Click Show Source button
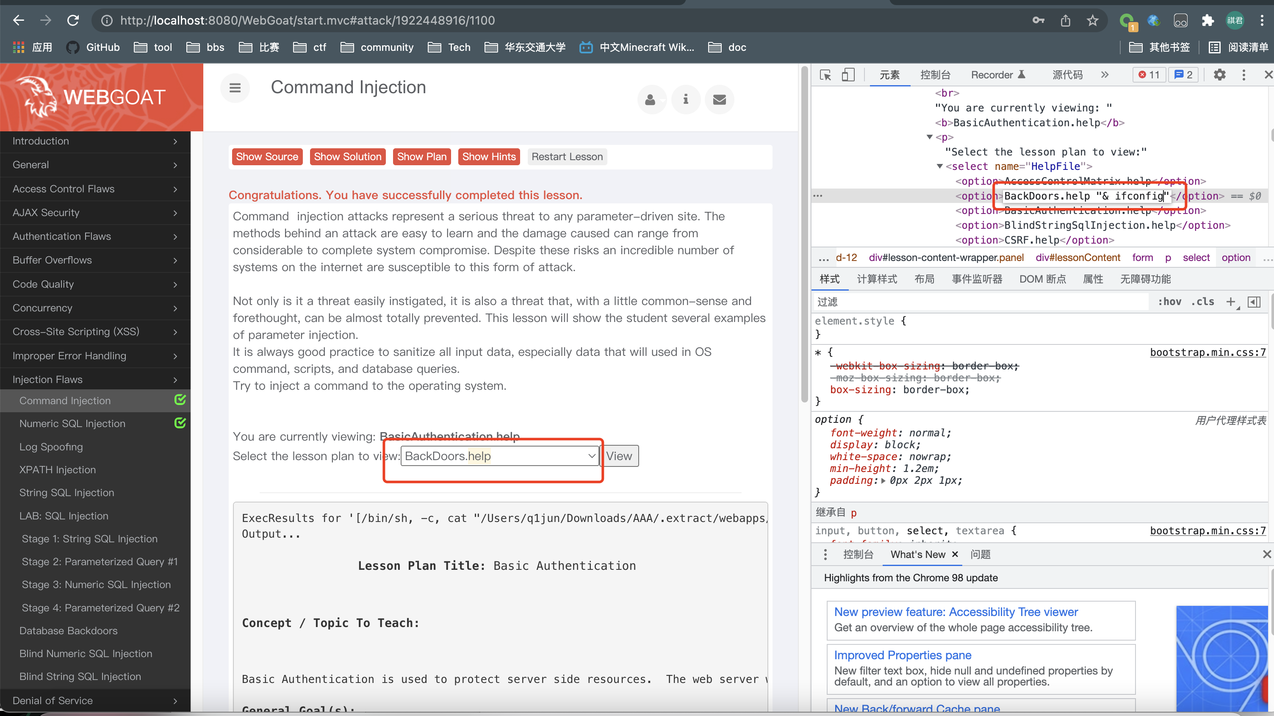 point(267,156)
